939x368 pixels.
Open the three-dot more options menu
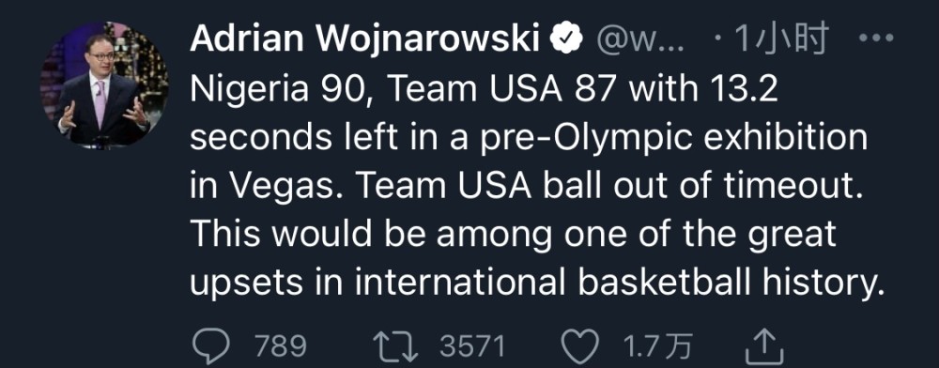876,38
